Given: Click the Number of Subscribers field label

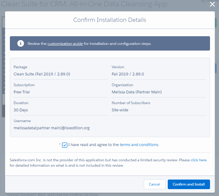Looking at the screenshot, I should (x=131, y=103).
